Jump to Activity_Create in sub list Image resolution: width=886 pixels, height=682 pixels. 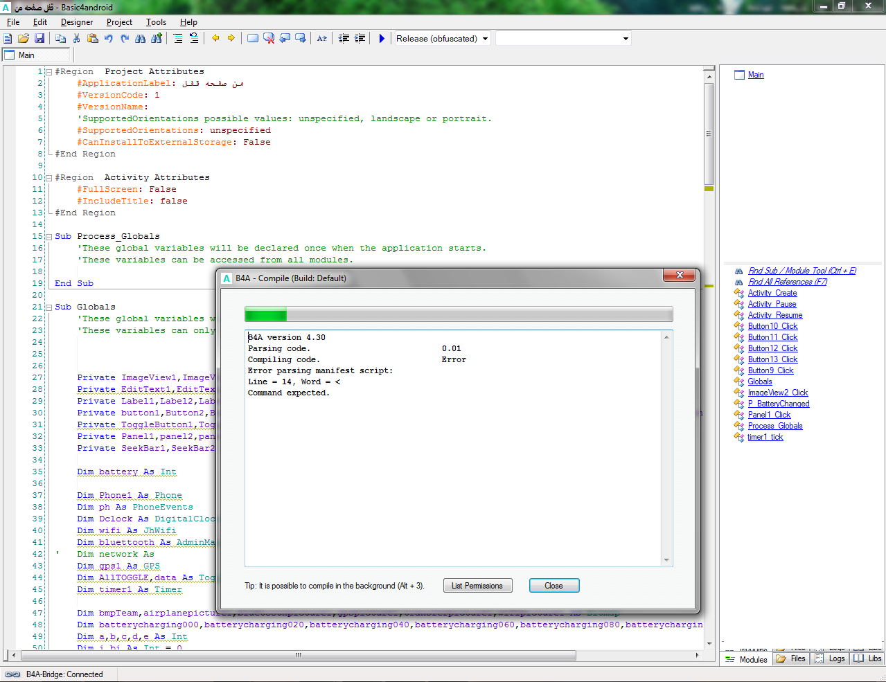772,293
